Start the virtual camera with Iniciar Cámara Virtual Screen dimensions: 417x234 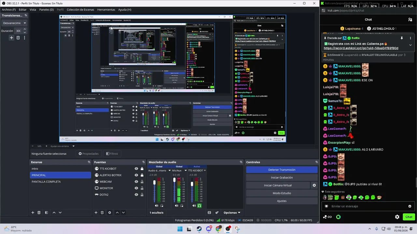pos(278,185)
